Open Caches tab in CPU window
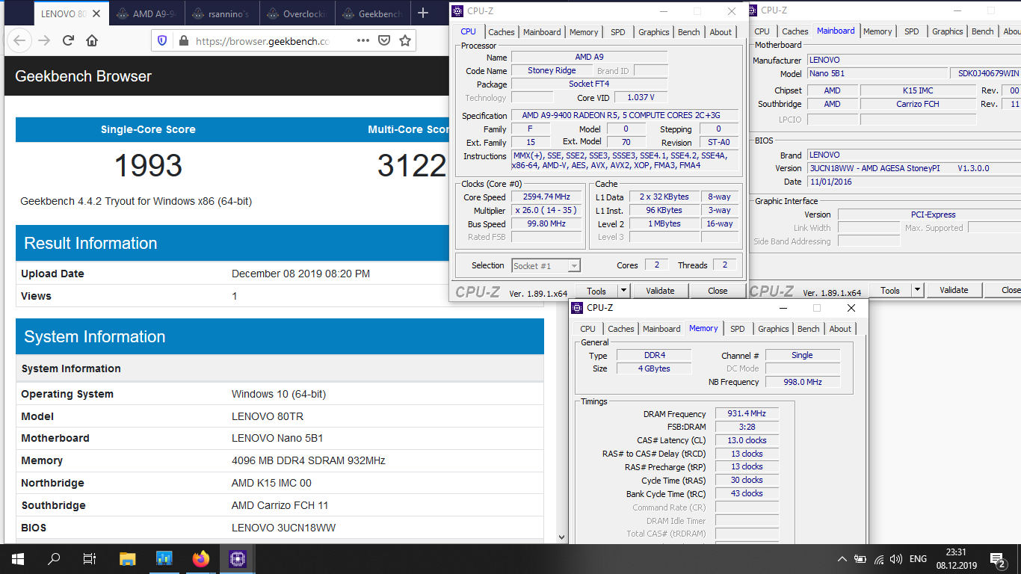The width and height of the screenshot is (1021, 574). pyautogui.click(x=501, y=32)
